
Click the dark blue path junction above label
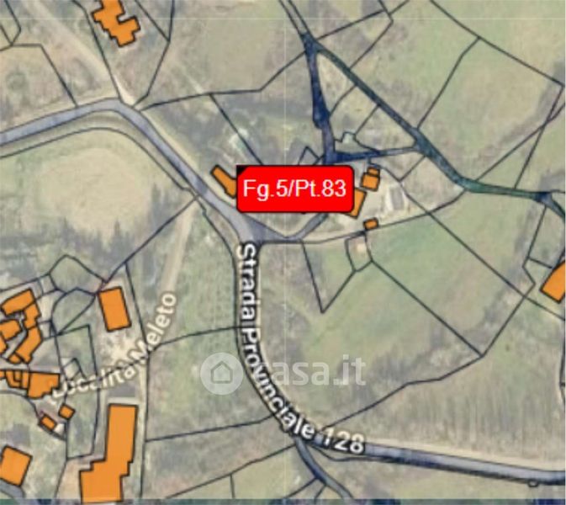point(331,157)
